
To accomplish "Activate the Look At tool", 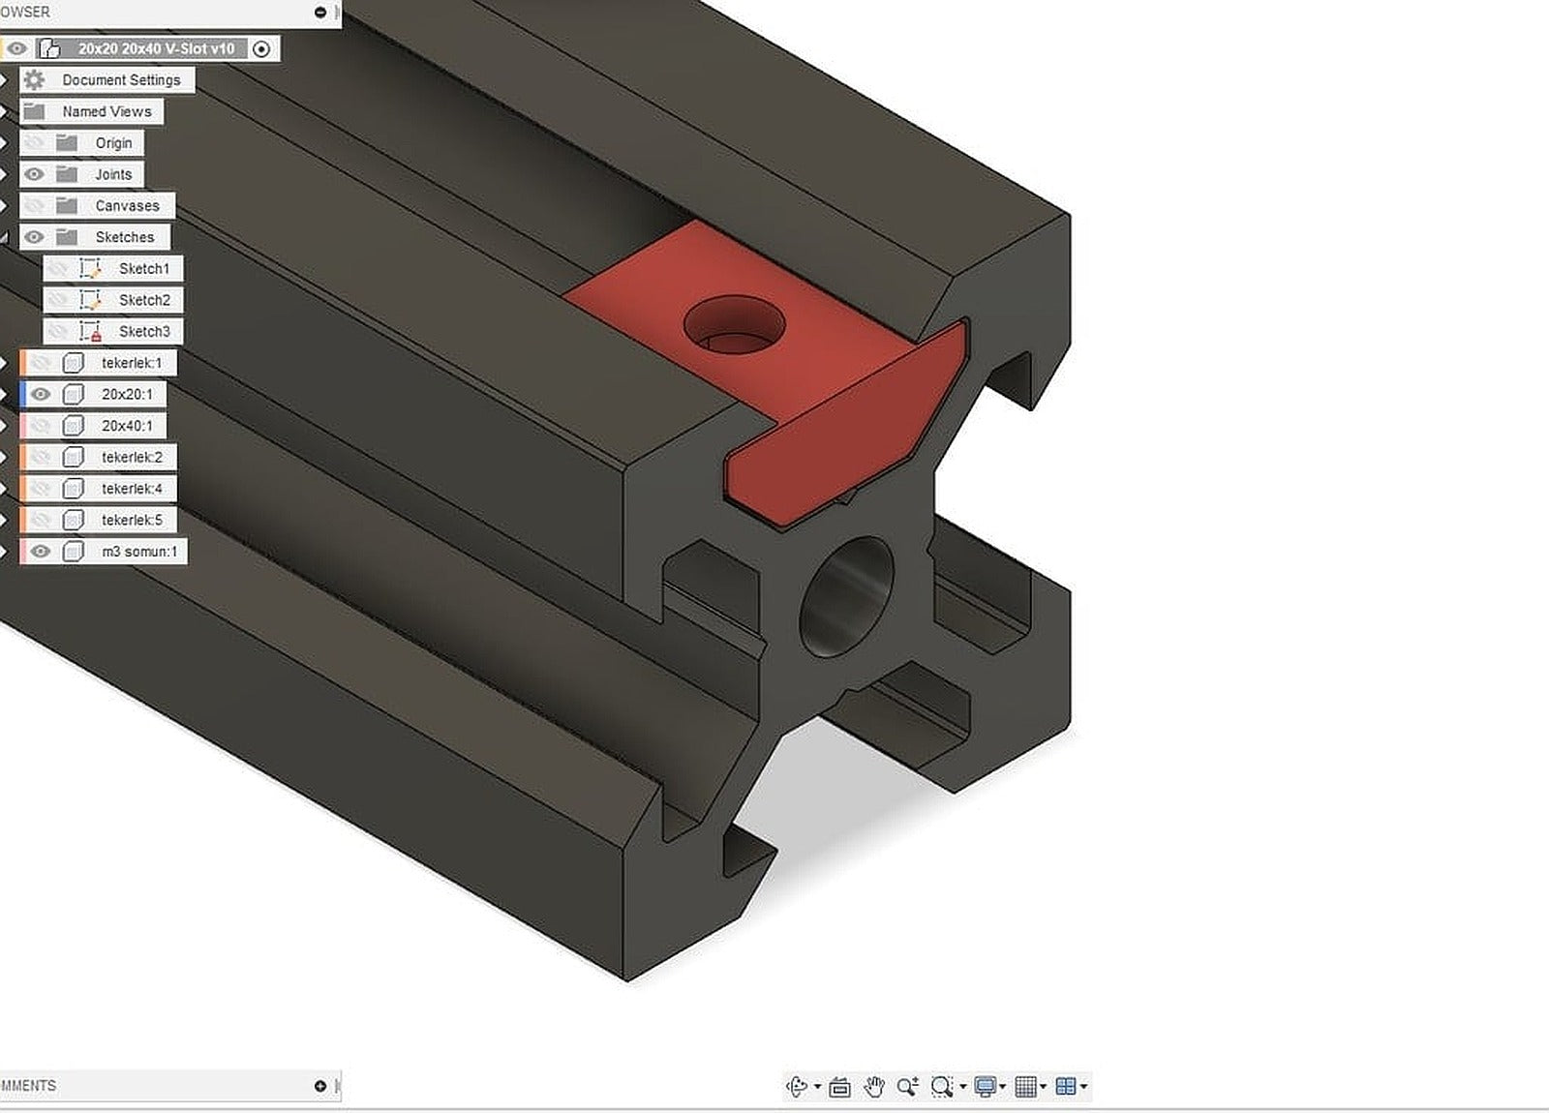I will coord(839,1086).
